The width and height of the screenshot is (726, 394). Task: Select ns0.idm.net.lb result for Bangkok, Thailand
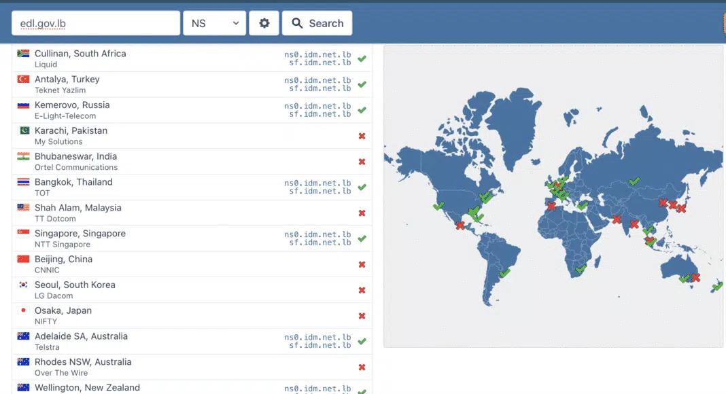coord(317,183)
